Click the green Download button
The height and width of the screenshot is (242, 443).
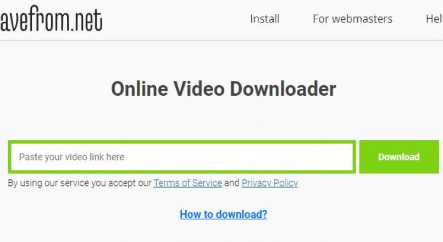(x=399, y=157)
